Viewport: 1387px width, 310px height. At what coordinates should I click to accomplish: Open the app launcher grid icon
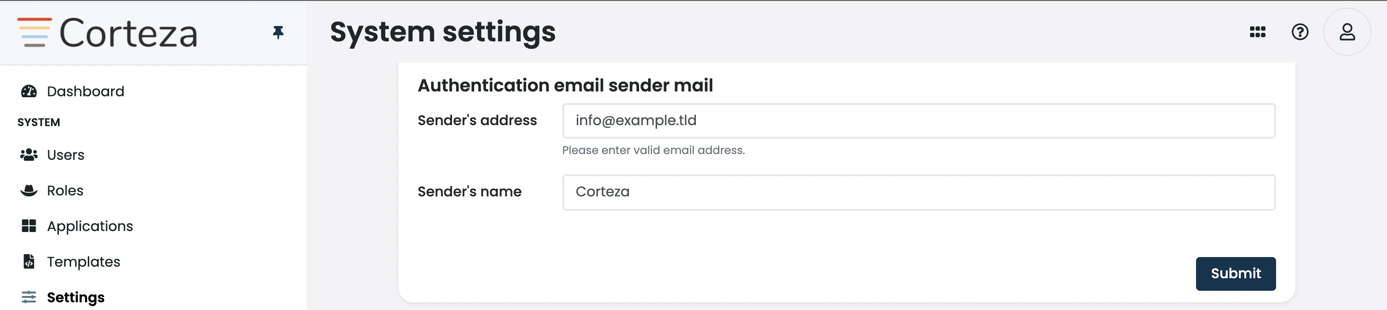(x=1257, y=32)
